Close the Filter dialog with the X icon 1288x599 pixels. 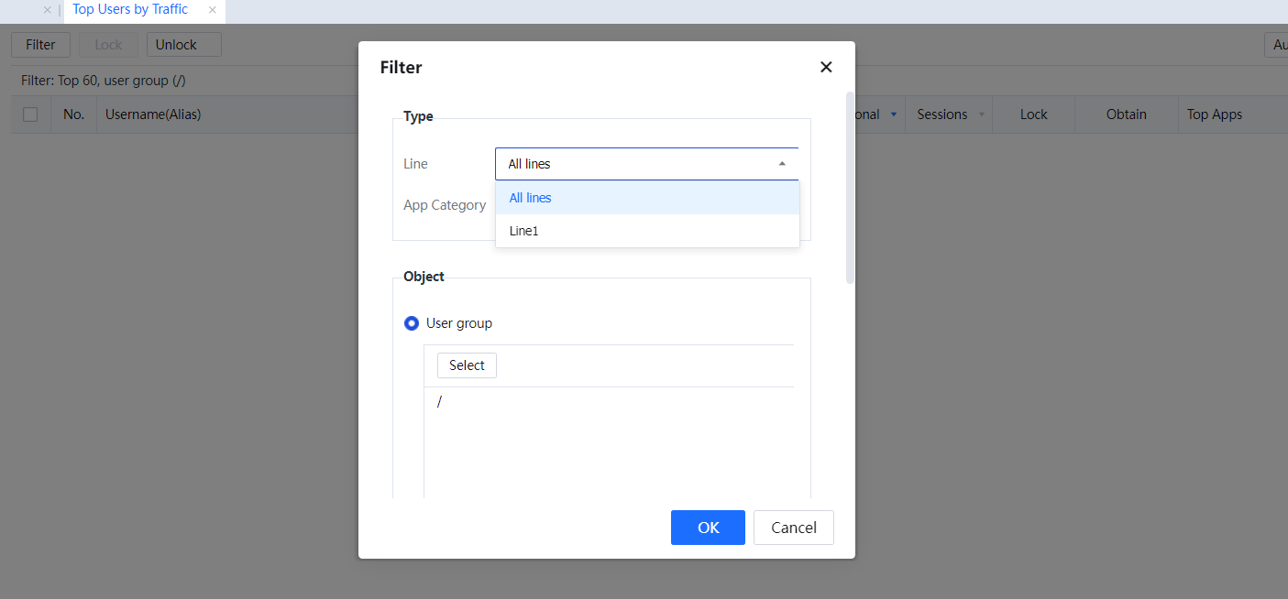826,67
